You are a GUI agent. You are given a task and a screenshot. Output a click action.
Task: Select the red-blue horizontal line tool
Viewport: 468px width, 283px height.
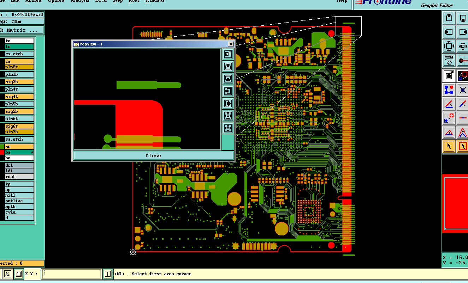[462, 118]
